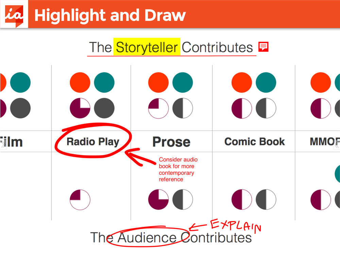Select the Radio Play column label
This screenshot has width=340, height=255.
pyautogui.click(x=93, y=142)
